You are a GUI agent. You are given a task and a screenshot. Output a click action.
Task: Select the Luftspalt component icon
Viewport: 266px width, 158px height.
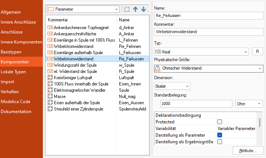pyautogui.click(x=50, y=77)
